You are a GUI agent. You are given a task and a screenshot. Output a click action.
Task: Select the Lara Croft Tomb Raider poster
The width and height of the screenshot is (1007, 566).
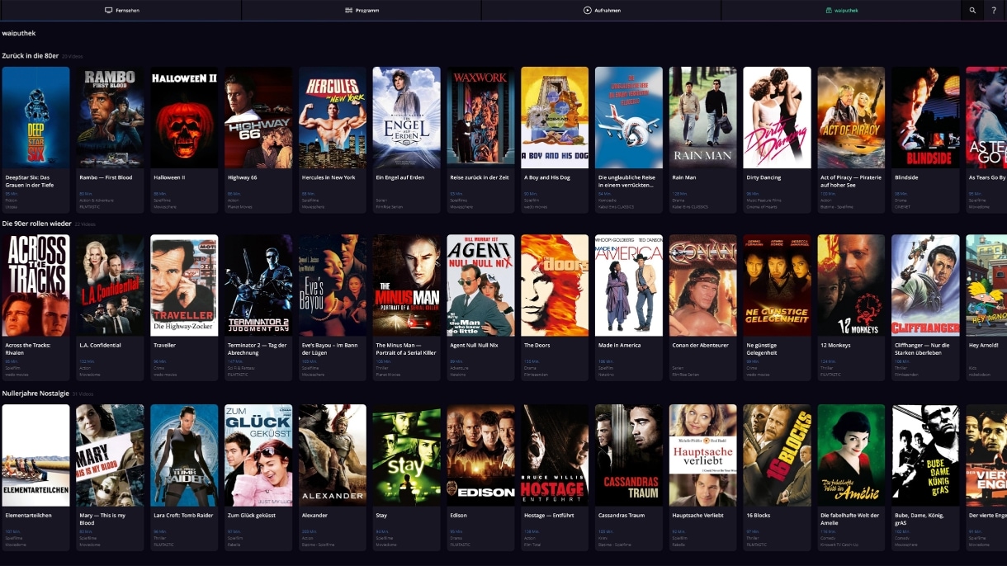pyautogui.click(x=184, y=455)
